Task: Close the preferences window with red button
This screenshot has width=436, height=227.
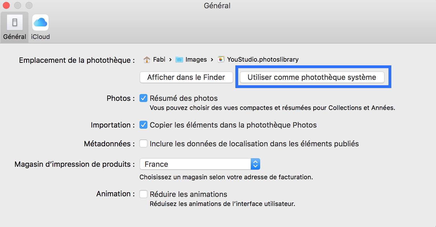Action: pyautogui.click(x=6, y=5)
